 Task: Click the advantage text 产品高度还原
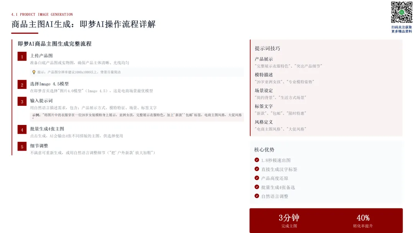[x=274, y=178]
